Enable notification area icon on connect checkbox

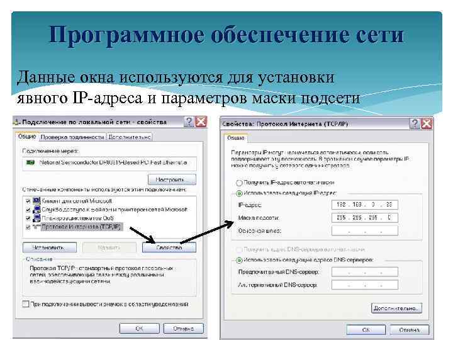26,304
